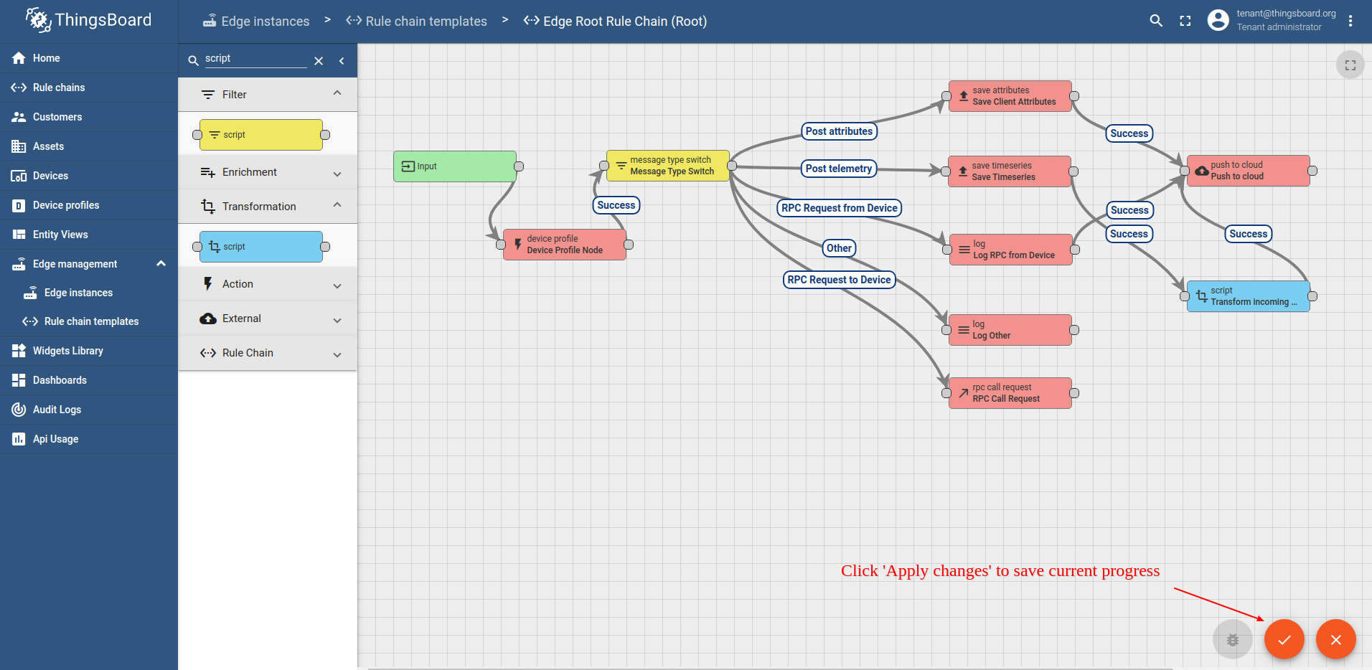Click the Devices icon in sidebar
The height and width of the screenshot is (670, 1372).
coord(19,176)
